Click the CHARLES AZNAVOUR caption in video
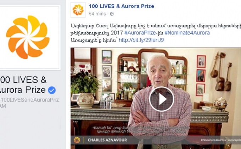Image resolution: width=241 pixels, height=149 pixels. pos(107,140)
